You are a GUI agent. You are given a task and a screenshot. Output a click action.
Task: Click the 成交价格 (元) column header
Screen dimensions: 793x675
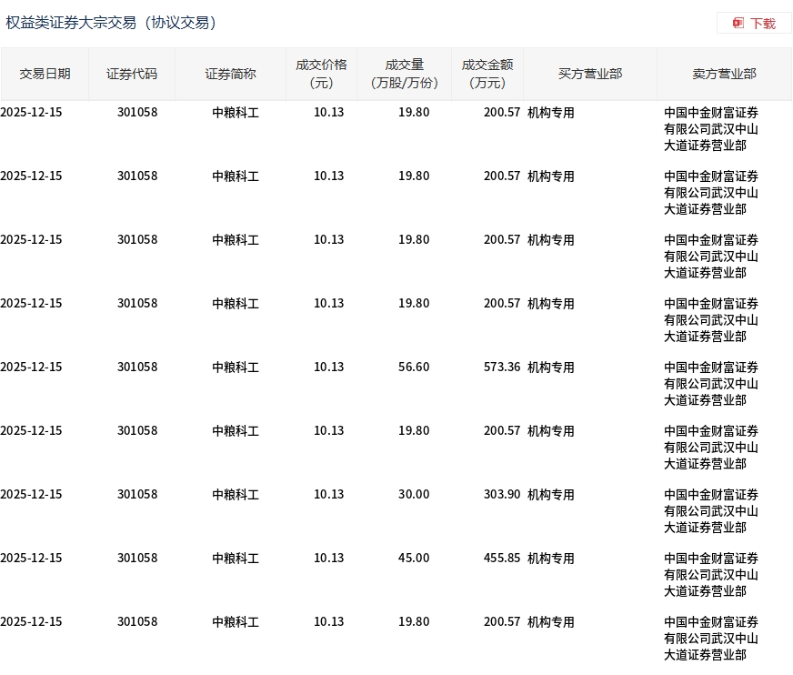coord(321,74)
